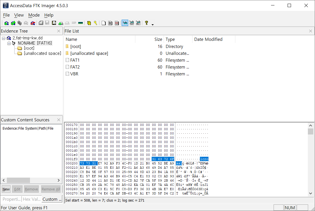Open the Help menu

pyautogui.click(x=49, y=15)
